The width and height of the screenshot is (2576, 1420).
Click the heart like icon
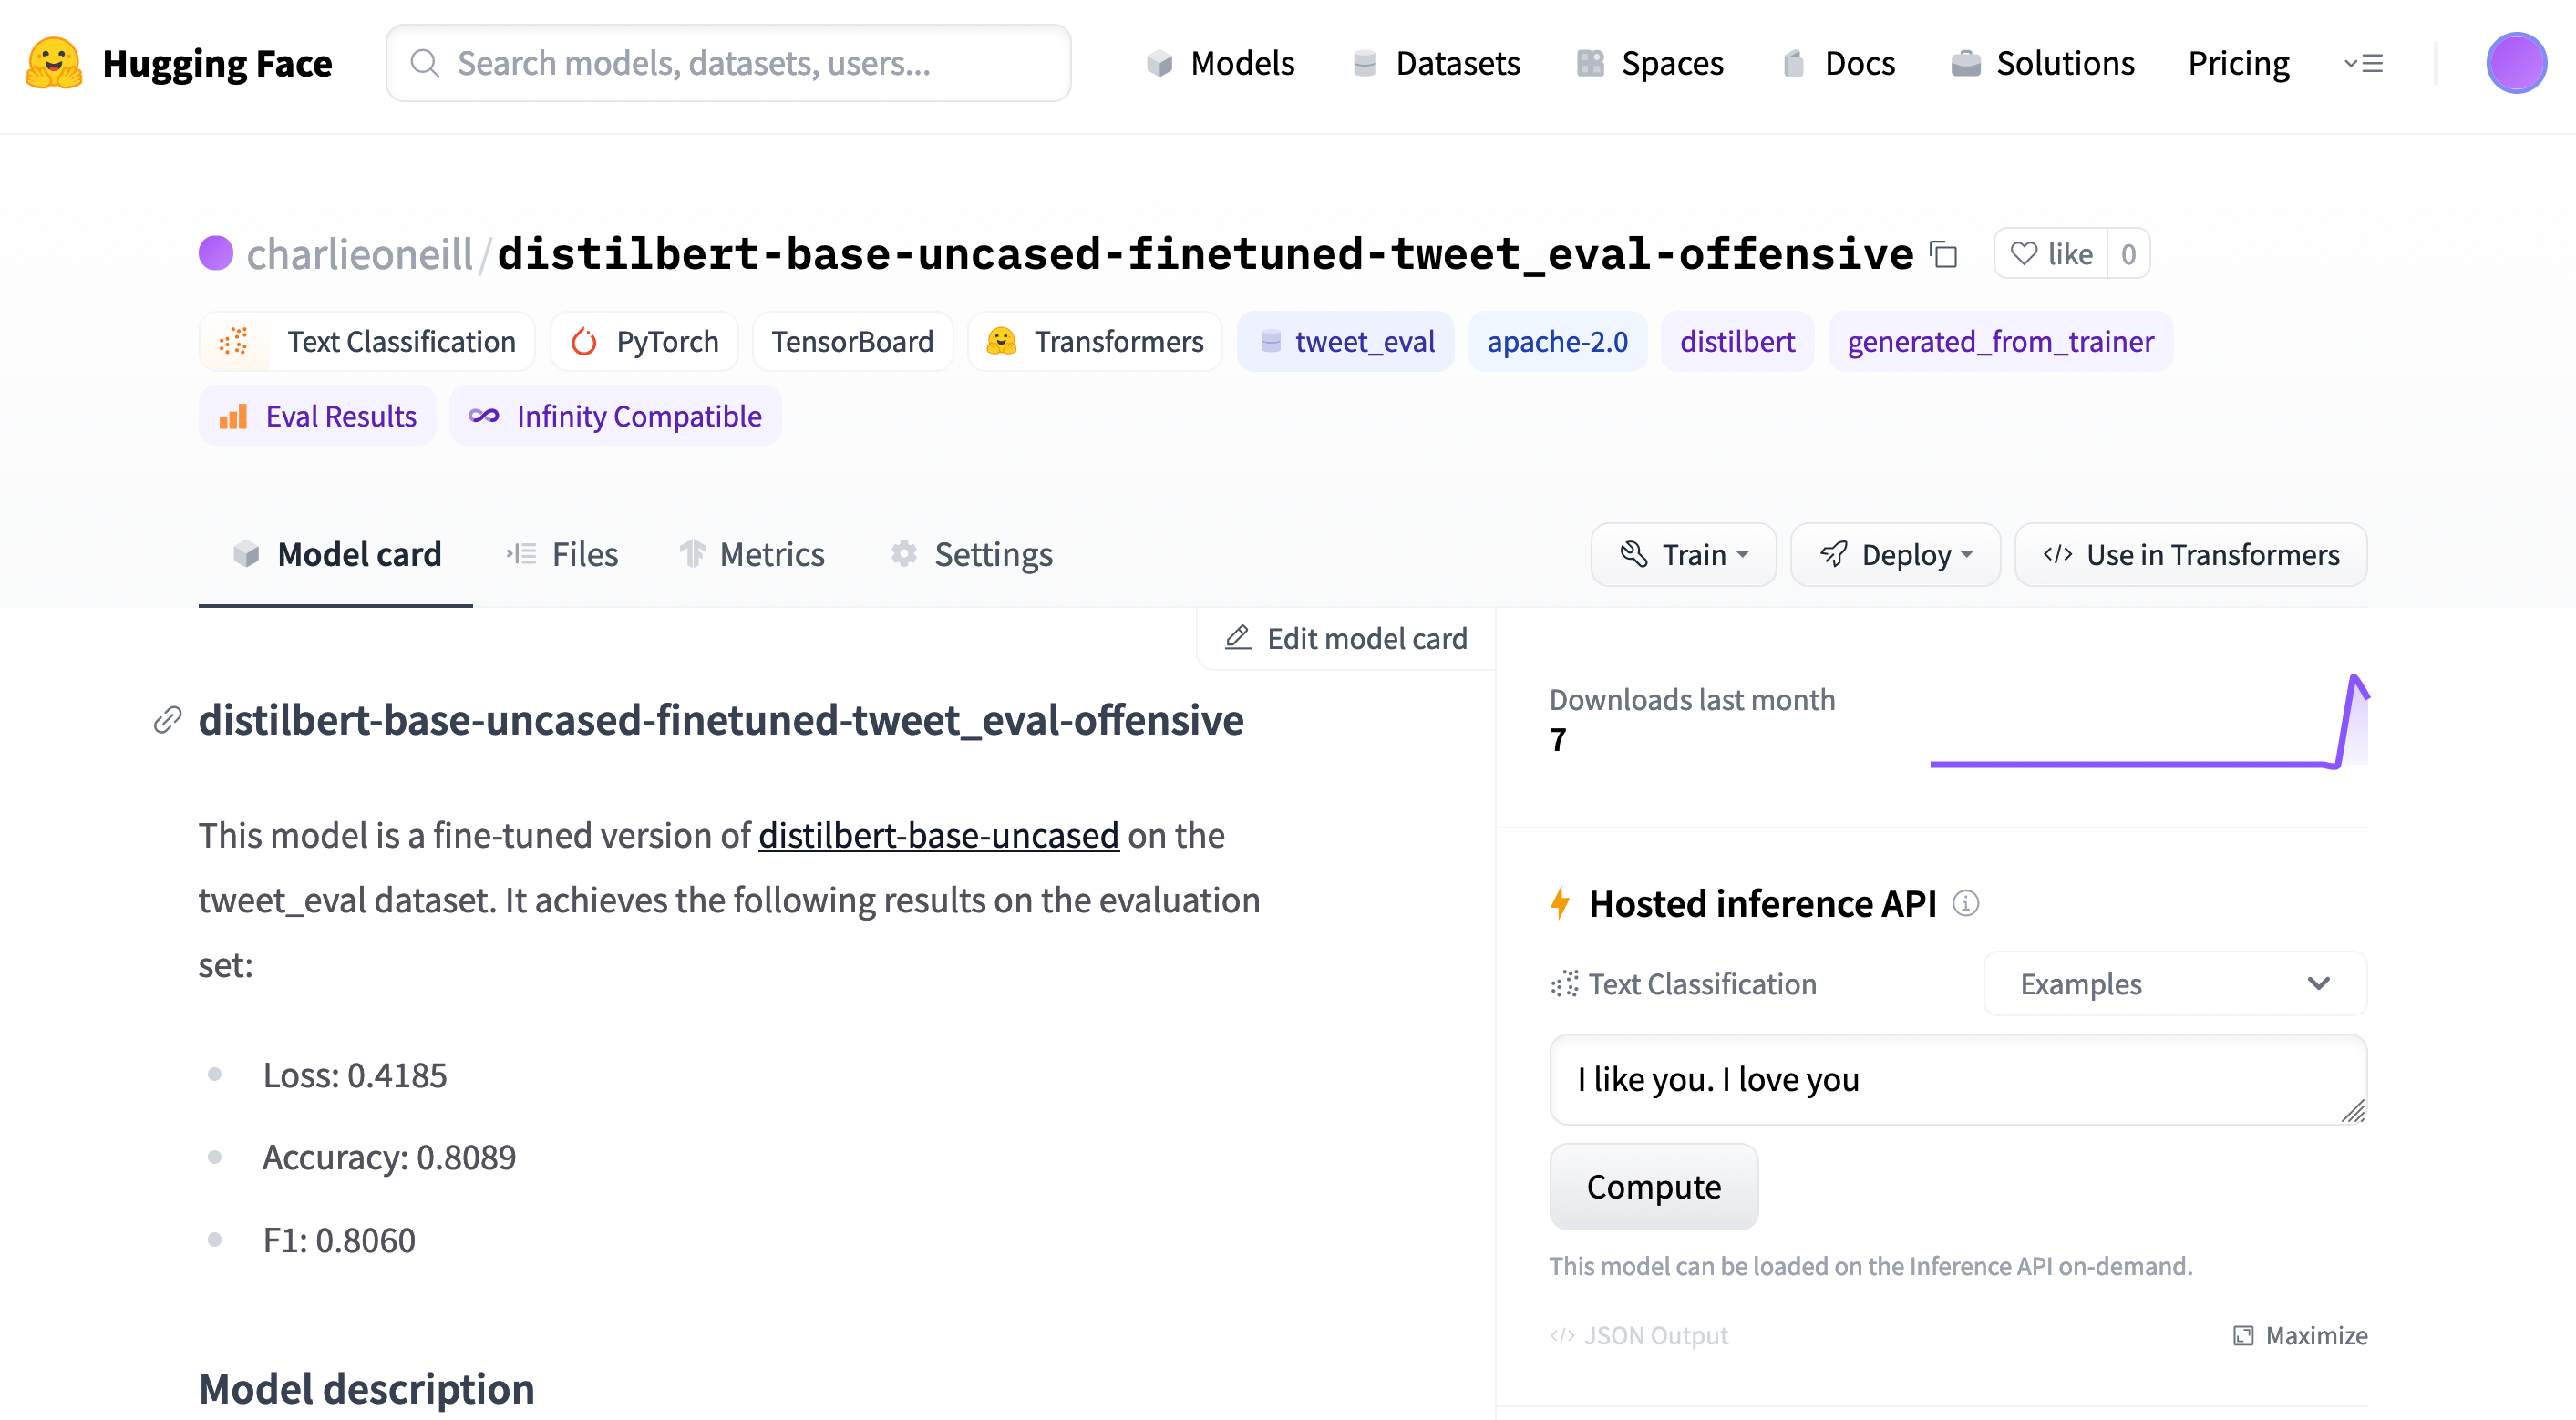(2024, 254)
